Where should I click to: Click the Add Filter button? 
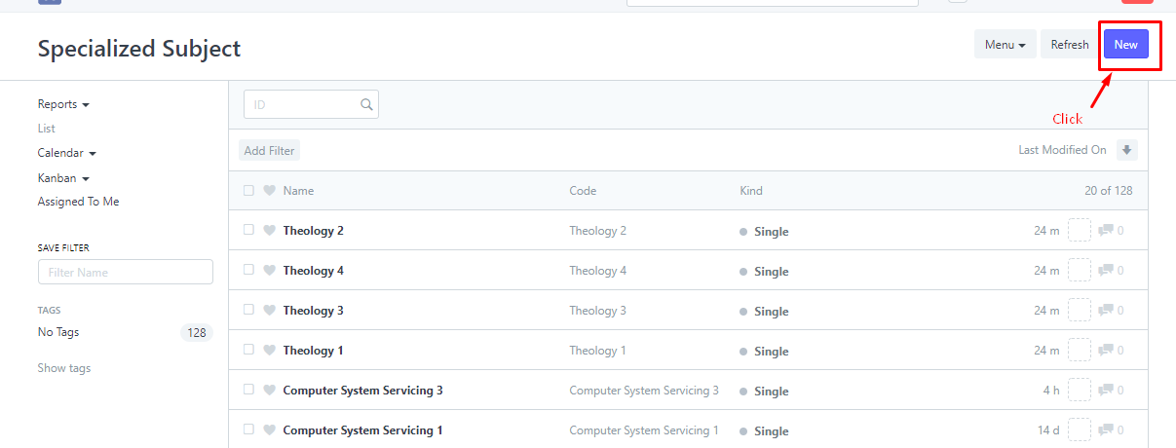pos(269,151)
